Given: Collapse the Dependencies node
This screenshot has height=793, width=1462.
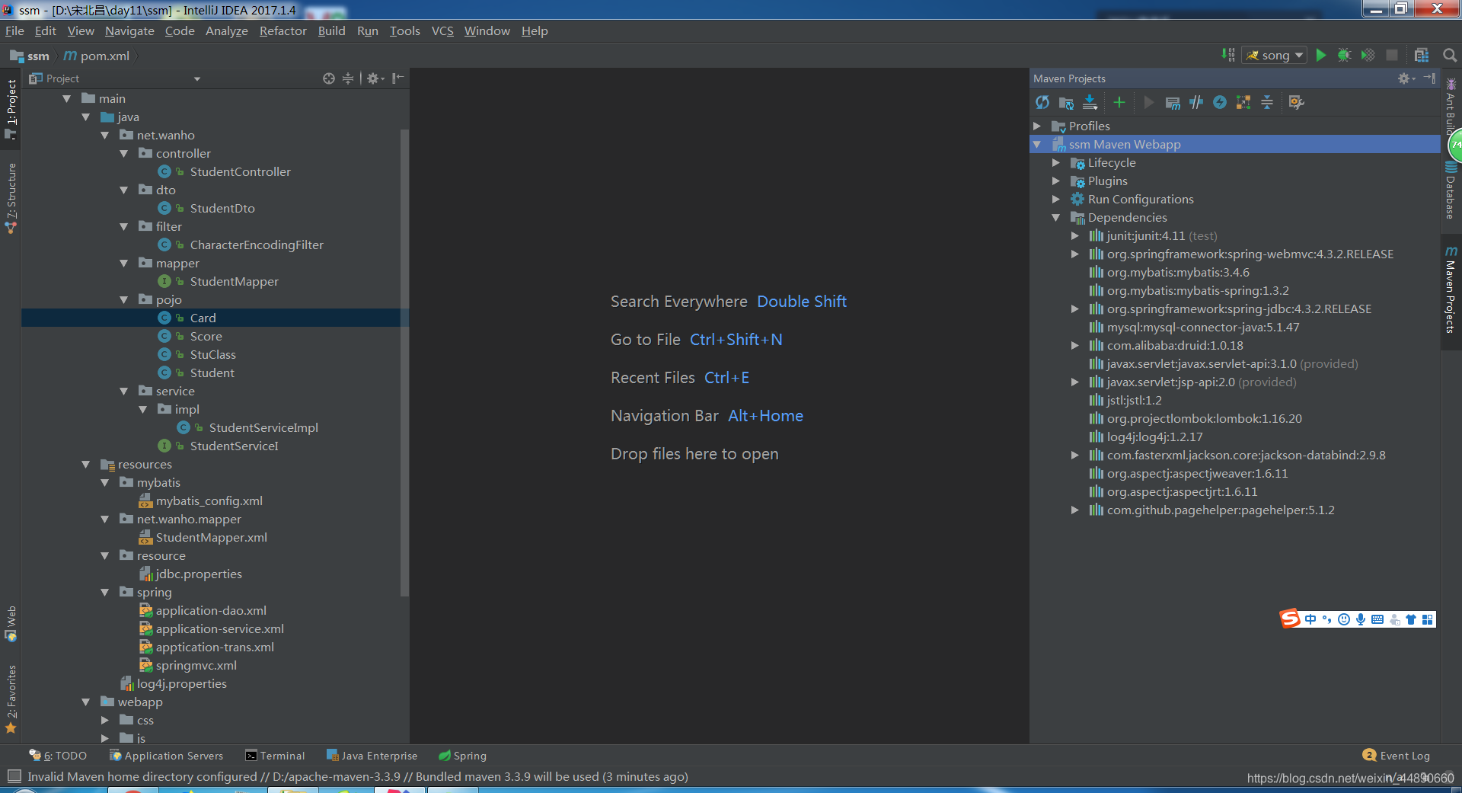Looking at the screenshot, I should coord(1056,217).
